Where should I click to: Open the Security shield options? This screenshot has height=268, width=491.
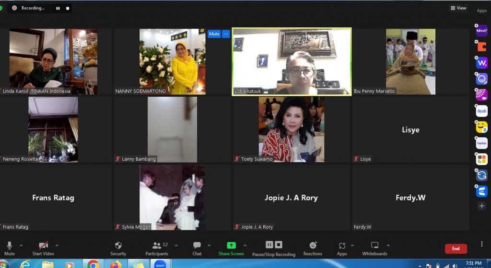(118, 247)
